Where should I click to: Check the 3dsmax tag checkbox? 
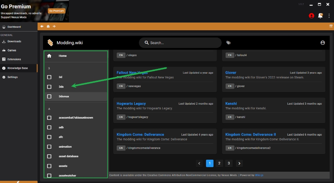pyautogui.click(x=49, y=96)
